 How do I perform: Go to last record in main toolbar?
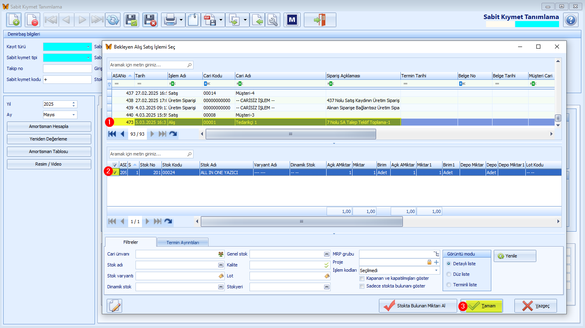[x=97, y=19]
